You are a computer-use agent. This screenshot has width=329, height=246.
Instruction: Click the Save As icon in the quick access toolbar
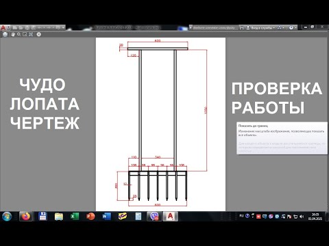click(x=33, y=28)
